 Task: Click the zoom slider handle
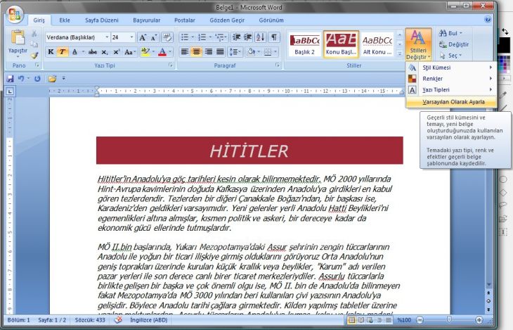(x=449, y=319)
